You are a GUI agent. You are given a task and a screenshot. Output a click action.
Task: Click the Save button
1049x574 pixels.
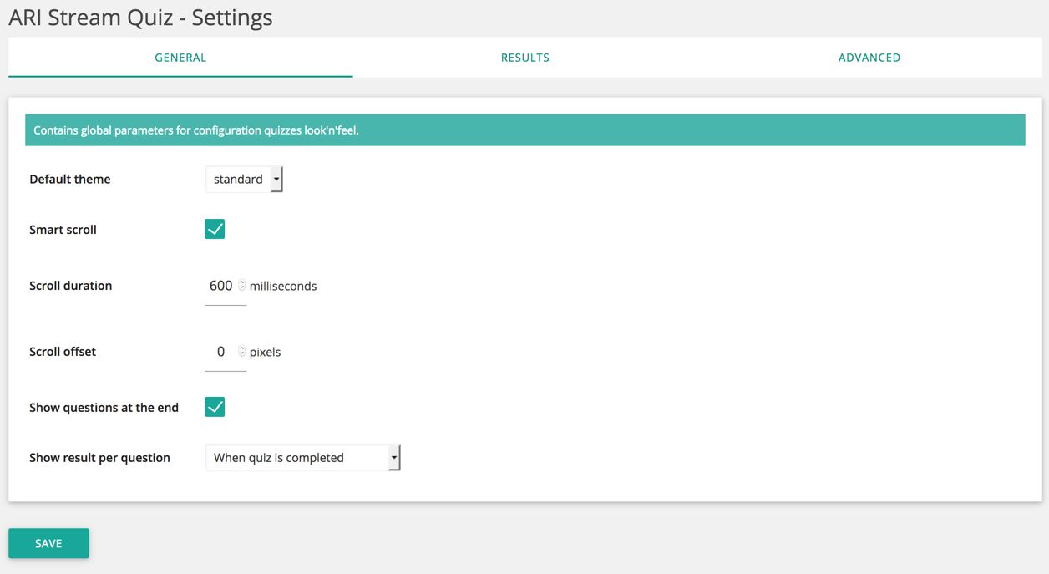coord(48,543)
